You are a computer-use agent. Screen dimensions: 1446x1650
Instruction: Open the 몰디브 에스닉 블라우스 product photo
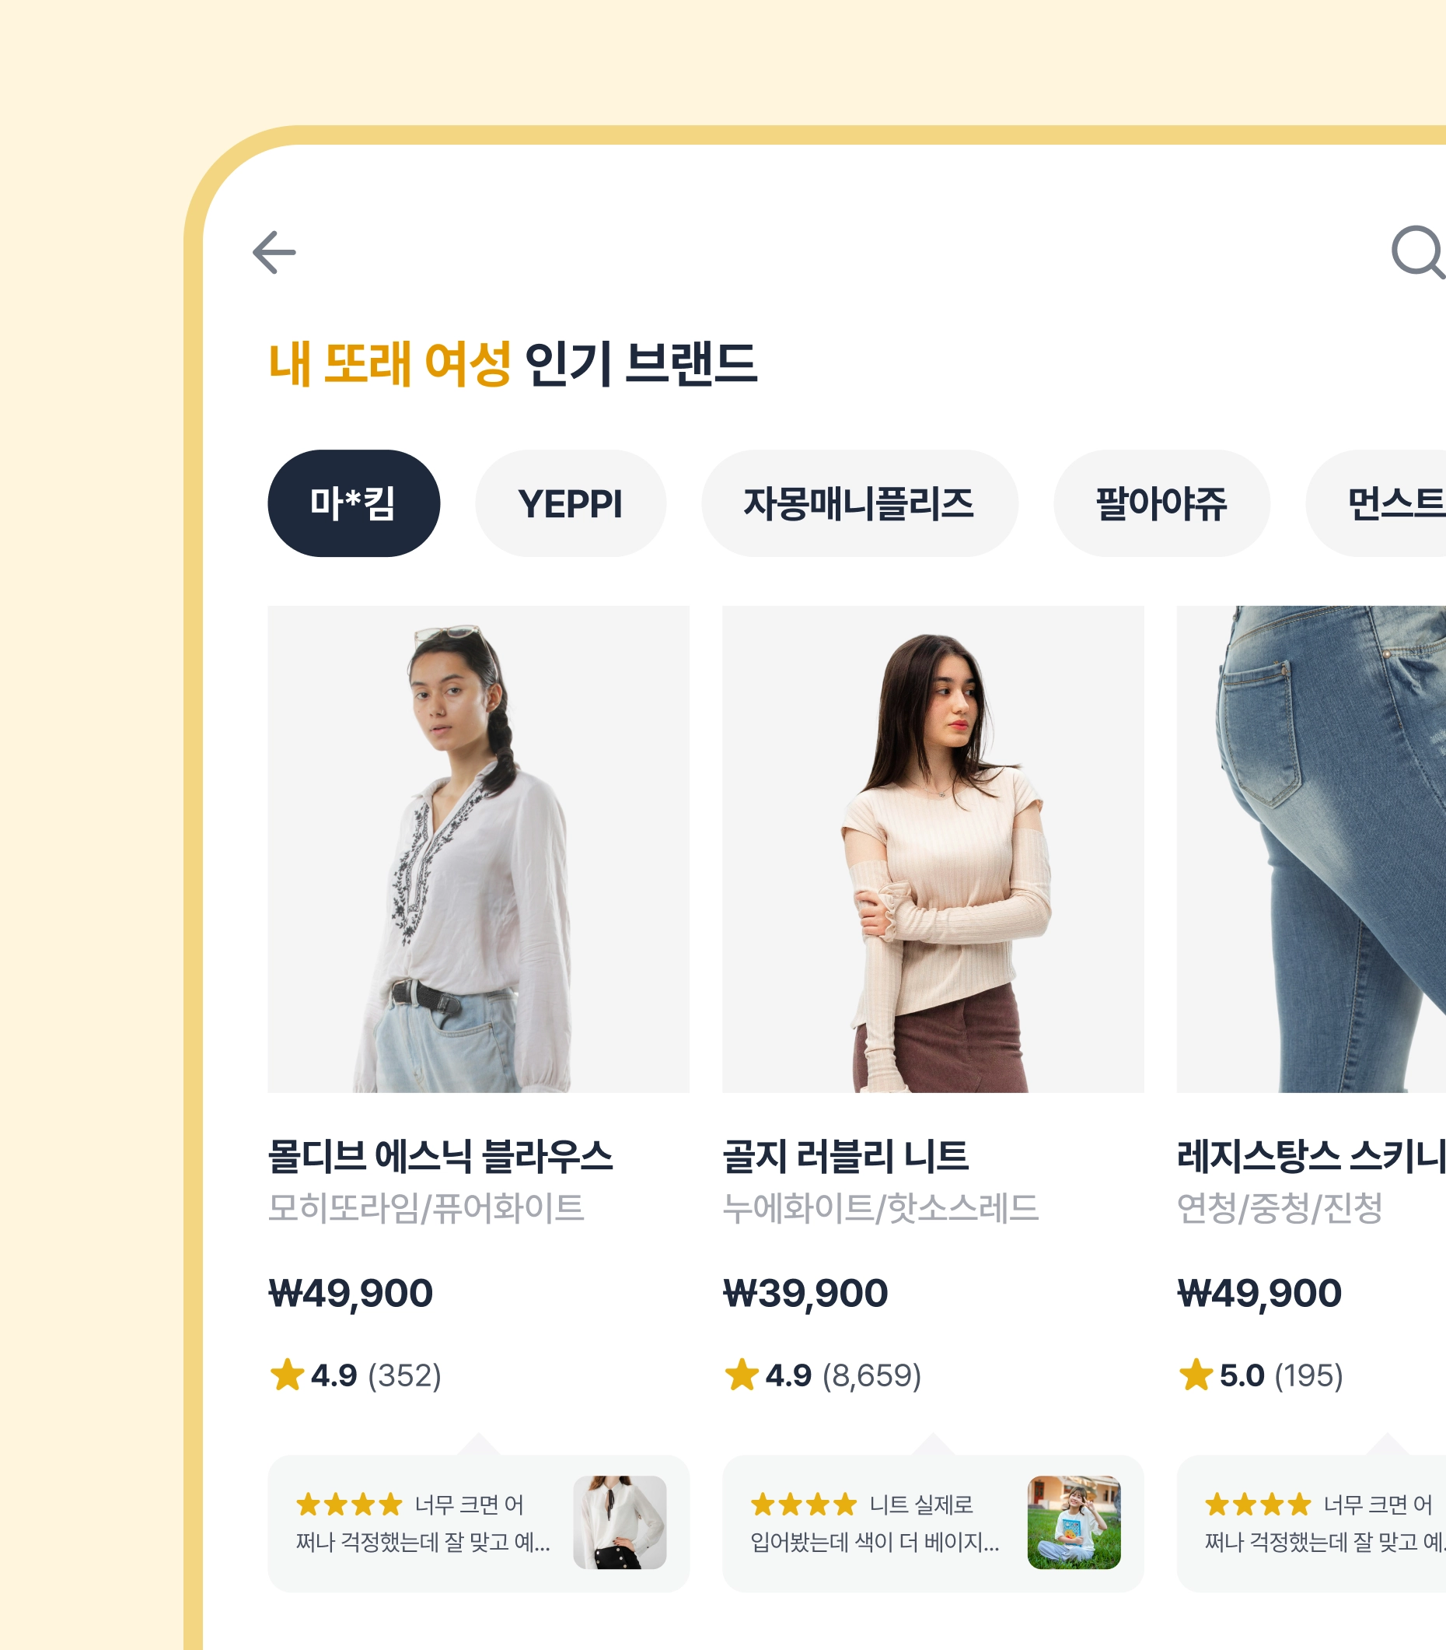click(479, 850)
